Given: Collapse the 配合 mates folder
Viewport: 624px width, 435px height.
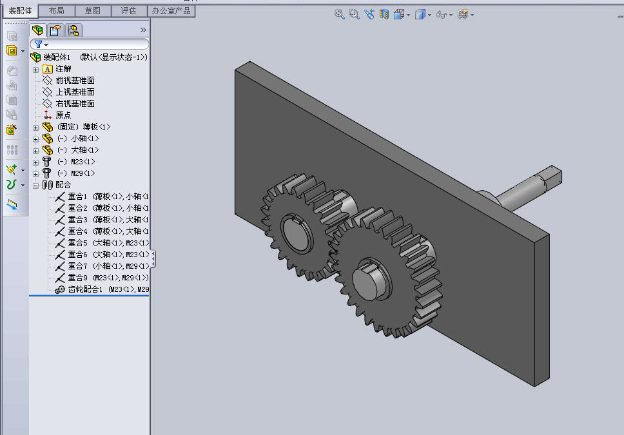Looking at the screenshot, I should pos(36,186).
